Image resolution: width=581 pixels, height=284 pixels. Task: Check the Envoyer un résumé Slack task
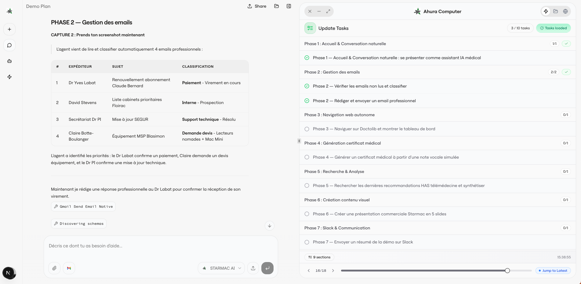coord(307,242)
